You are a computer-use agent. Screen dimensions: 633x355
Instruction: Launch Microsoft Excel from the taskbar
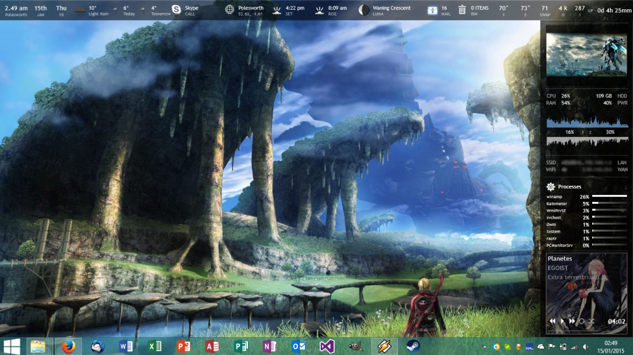(155, 346)
